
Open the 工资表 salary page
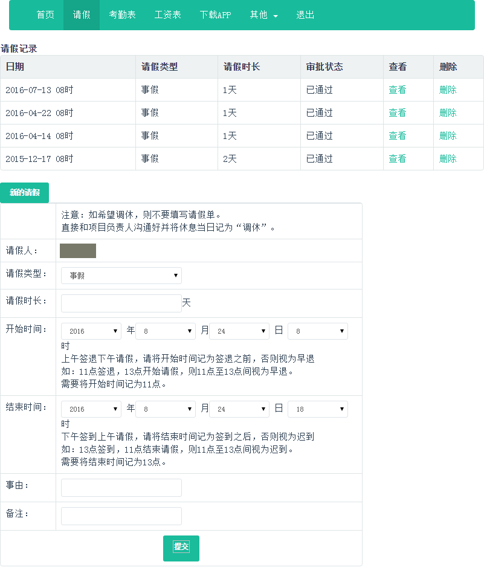tap(167, 15)
